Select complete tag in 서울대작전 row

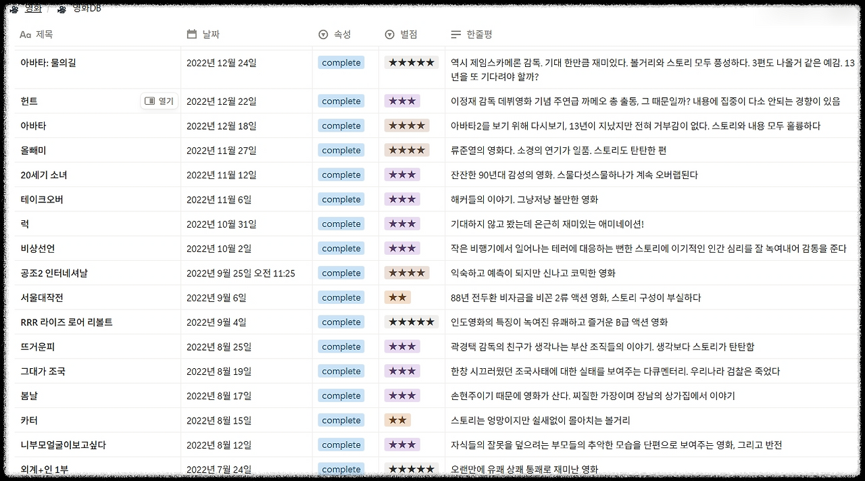click(341, 298)
